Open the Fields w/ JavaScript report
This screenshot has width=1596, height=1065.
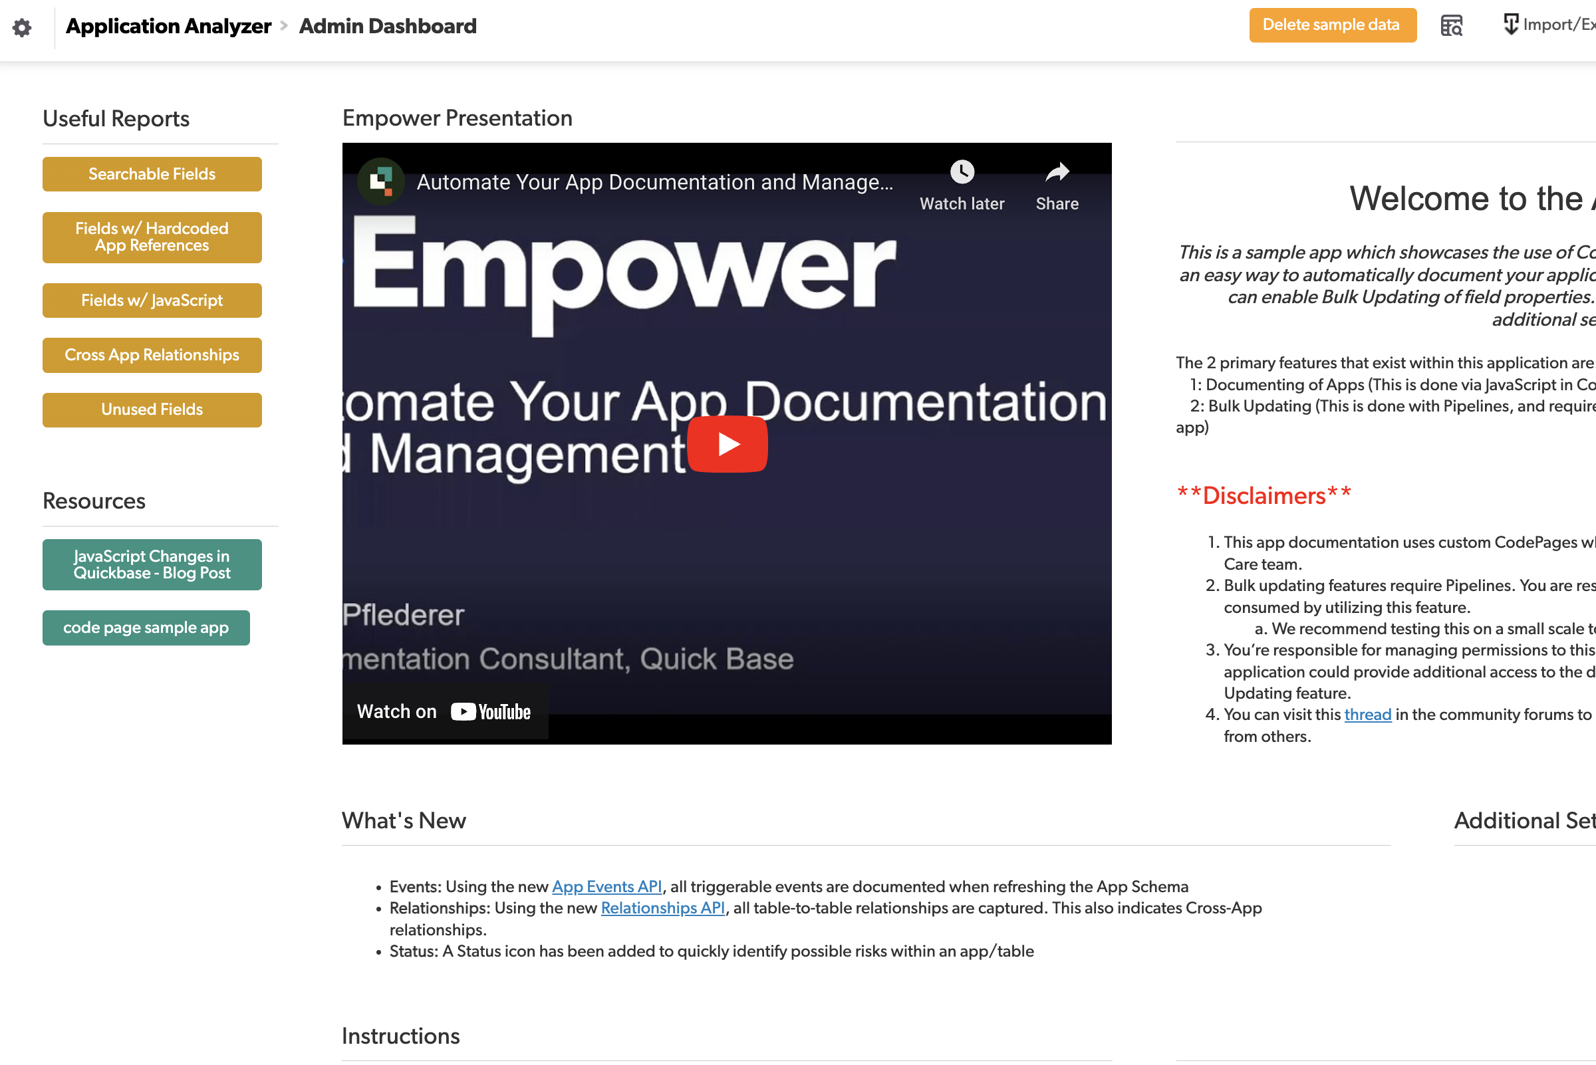tap(152, 300)
